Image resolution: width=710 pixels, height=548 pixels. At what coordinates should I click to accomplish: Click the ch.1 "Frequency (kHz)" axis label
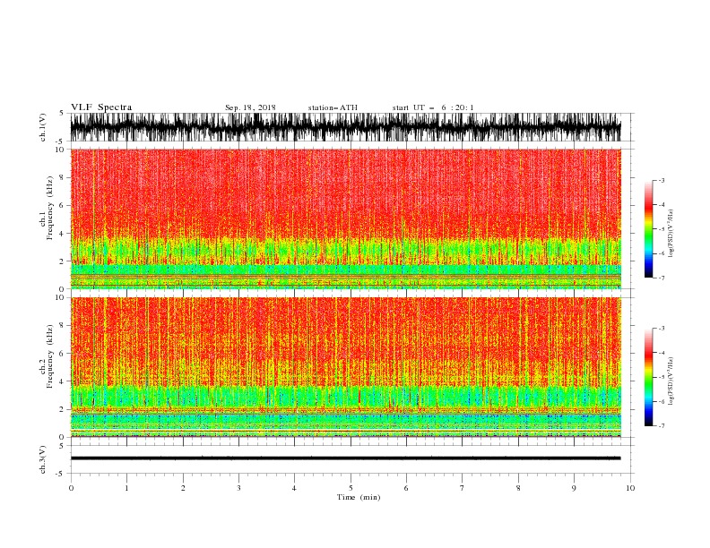(x=50, y=208)
